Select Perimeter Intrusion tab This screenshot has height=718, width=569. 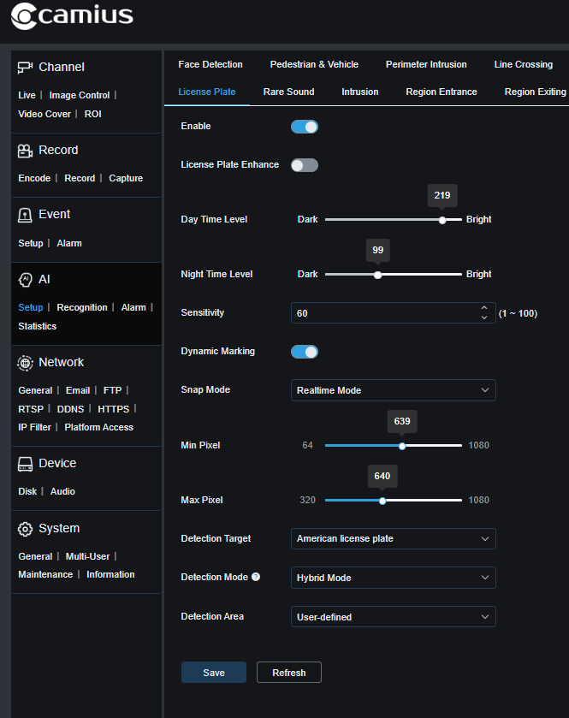pyautogui.click(x=426, y=64)
